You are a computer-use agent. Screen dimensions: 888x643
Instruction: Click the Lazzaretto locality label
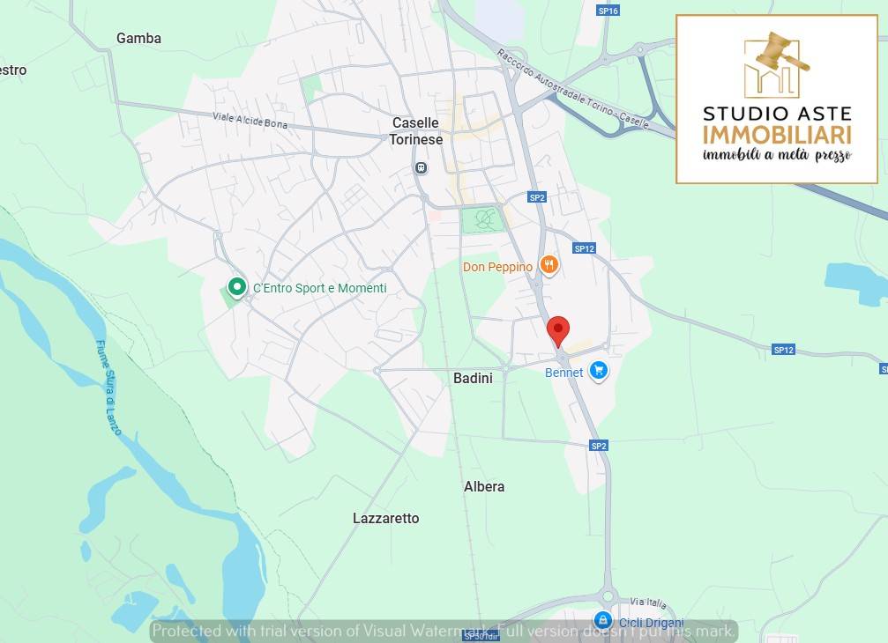386,518
